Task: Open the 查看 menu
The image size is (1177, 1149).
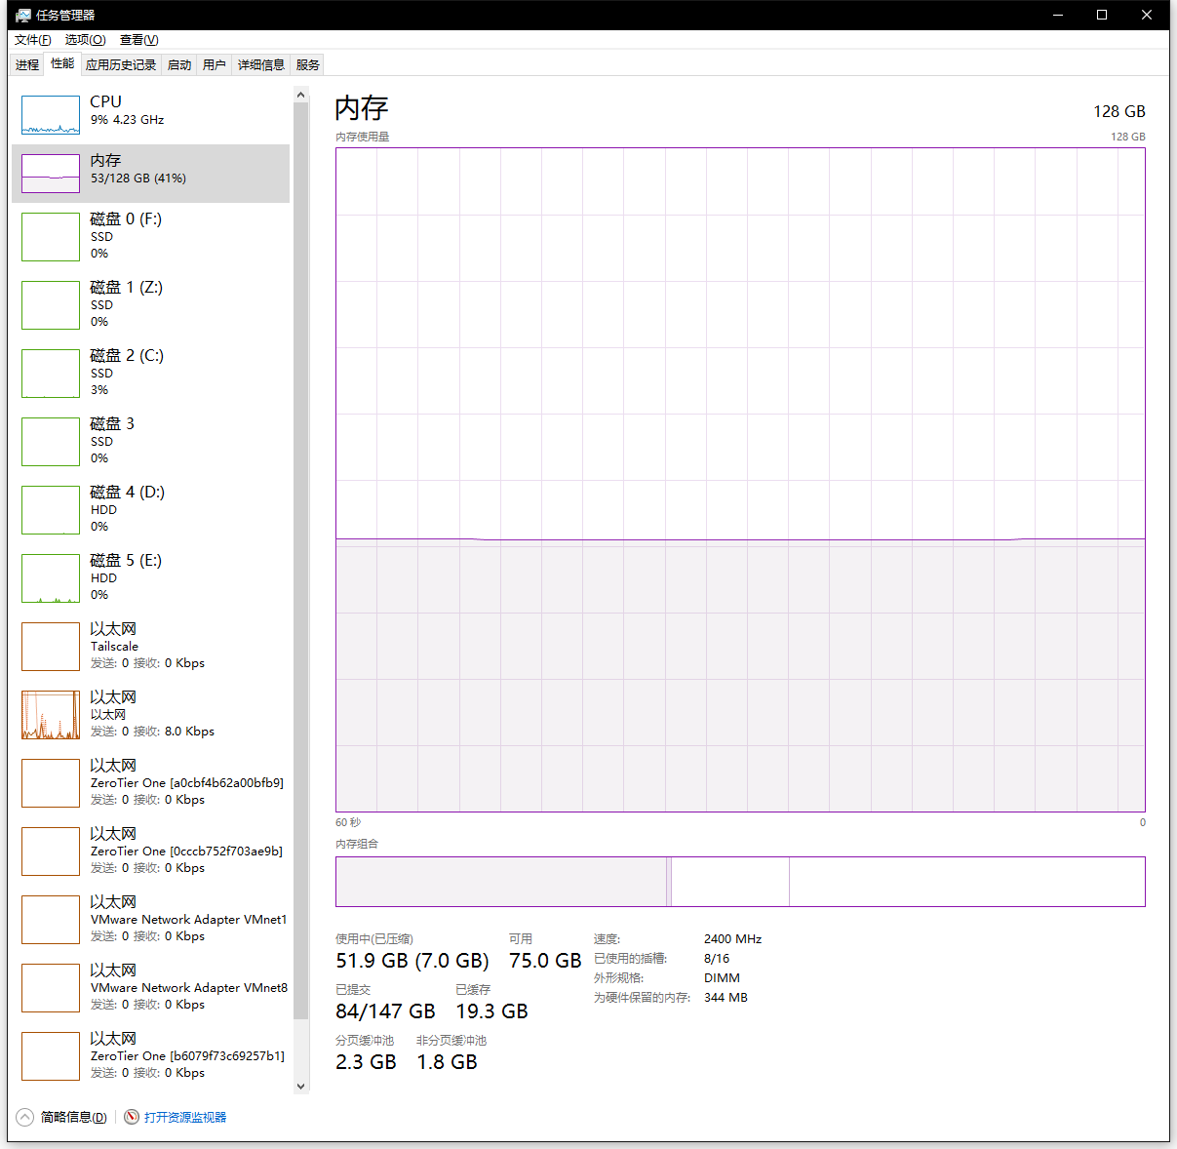Action: (138, 40)
